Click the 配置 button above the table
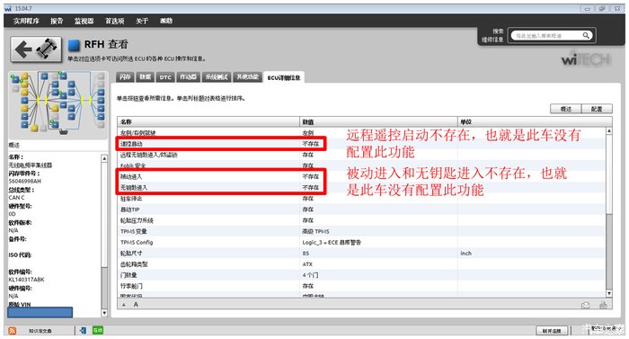This screenshot has height=339, width=629. (597, 109)
